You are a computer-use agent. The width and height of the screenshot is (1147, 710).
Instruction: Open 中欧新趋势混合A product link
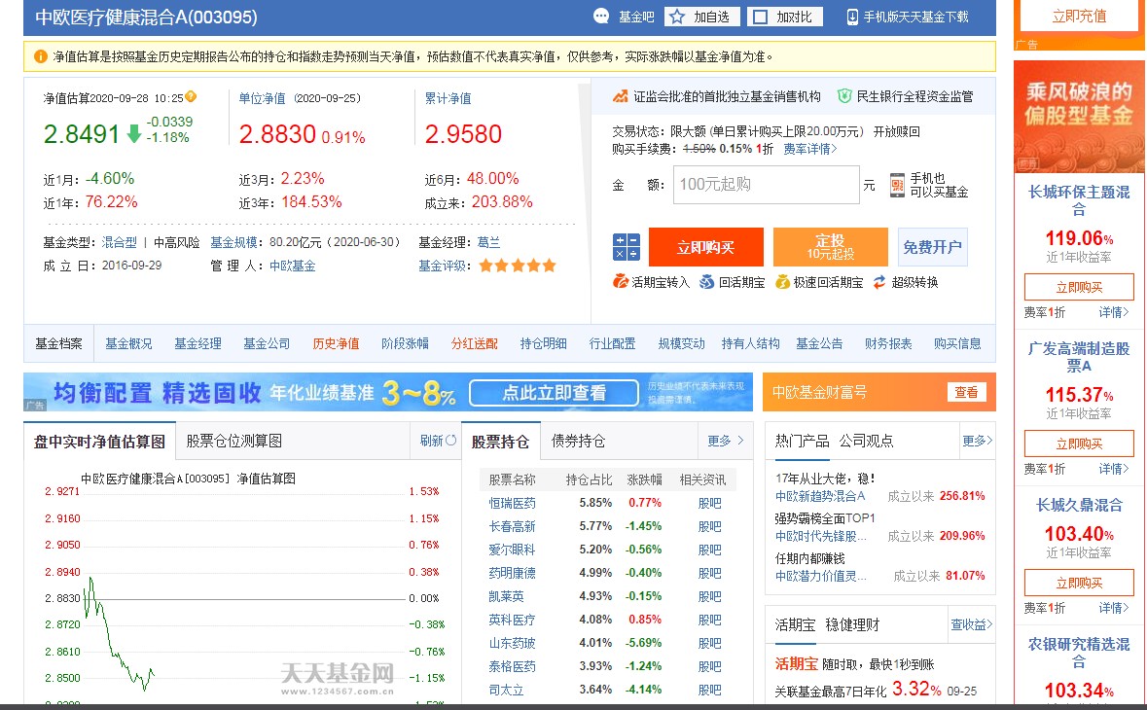tap(820, 496)
